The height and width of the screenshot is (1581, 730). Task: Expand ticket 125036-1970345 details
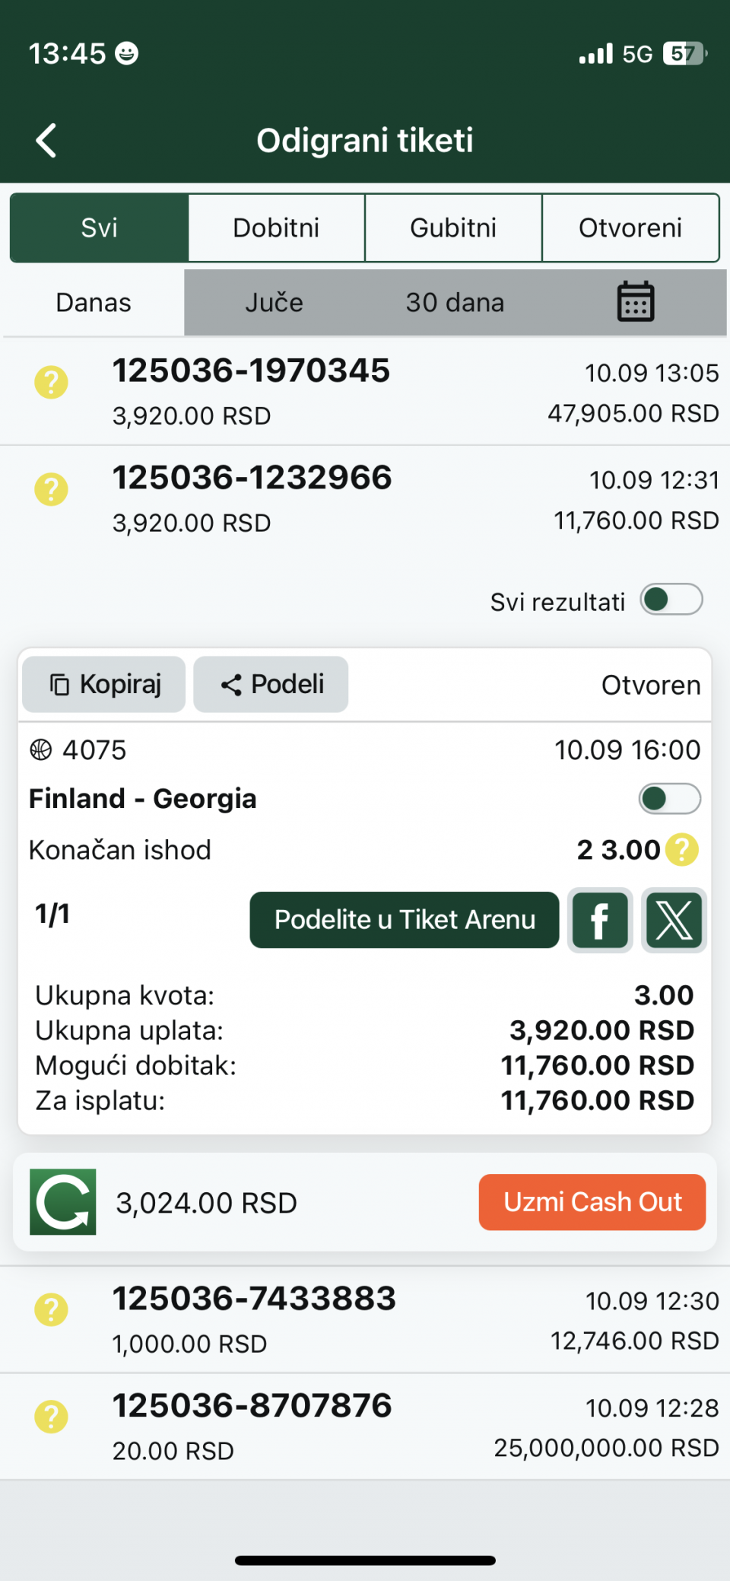(x=365, y=392)
